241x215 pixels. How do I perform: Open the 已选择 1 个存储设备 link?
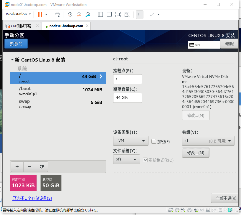pos(32,198)
